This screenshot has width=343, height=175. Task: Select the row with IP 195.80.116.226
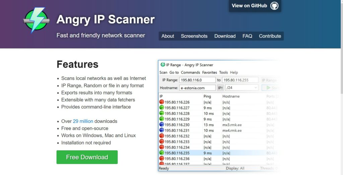(x=219, y=102)
